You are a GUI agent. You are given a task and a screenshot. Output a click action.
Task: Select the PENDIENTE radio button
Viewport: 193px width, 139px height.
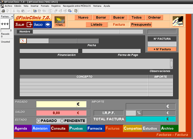(62, 121)
